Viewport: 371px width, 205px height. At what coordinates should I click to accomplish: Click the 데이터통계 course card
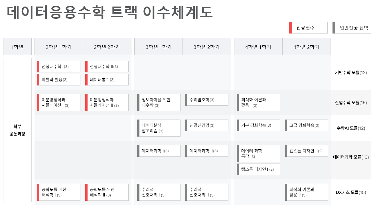[107, 80]
